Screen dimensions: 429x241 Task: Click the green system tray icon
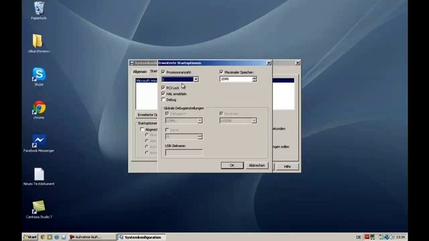tap(373, 237)
